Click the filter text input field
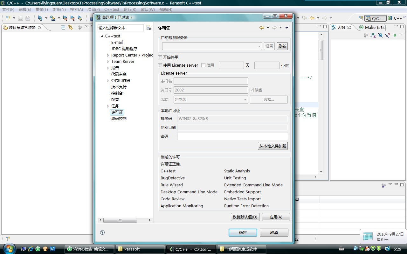The height and width of the screenshot is (254, 407). pyautogui.click(x=121, y=28)
